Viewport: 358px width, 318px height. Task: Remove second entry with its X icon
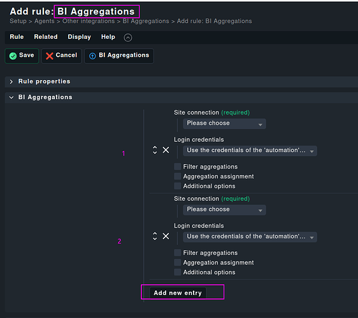(166, 236)
